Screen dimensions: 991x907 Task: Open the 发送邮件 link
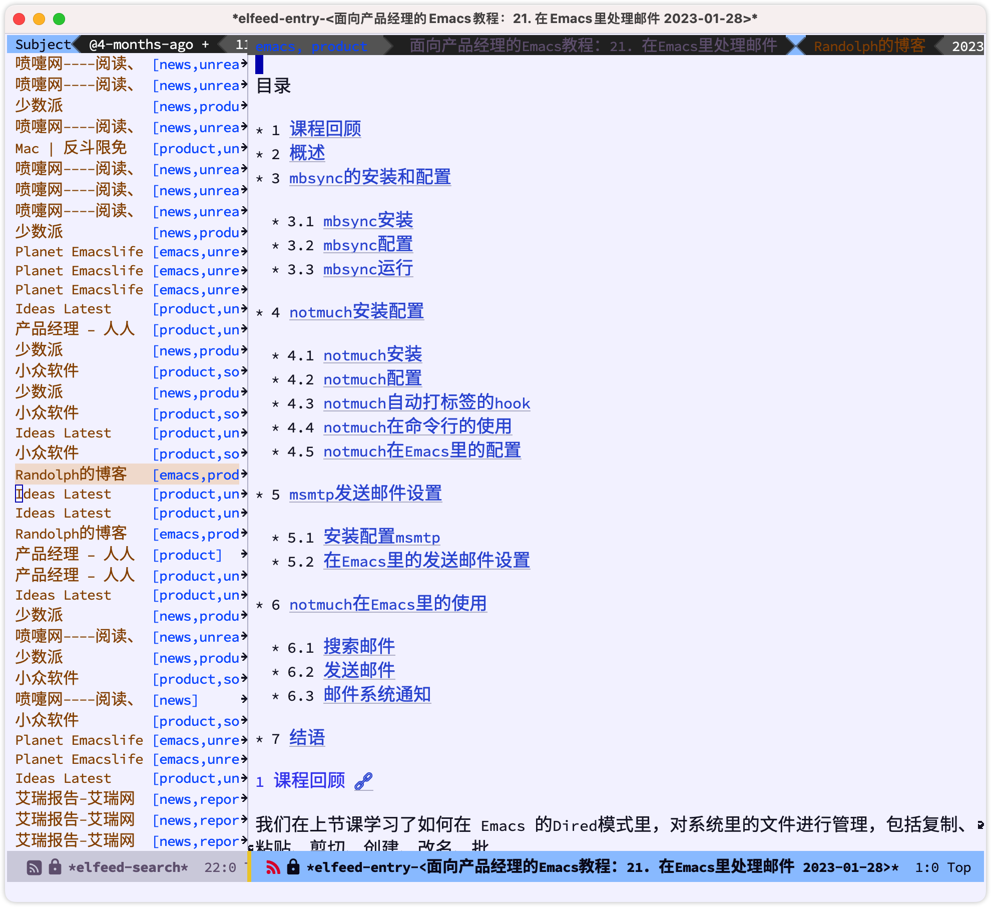tap(359, 671)
